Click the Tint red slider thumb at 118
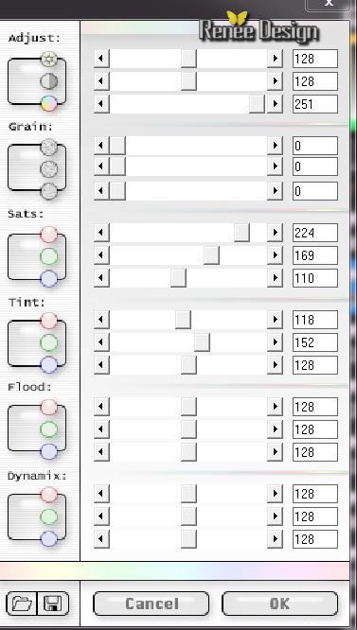Viewport: 357px width, 630px height. (x=183, y=320)
